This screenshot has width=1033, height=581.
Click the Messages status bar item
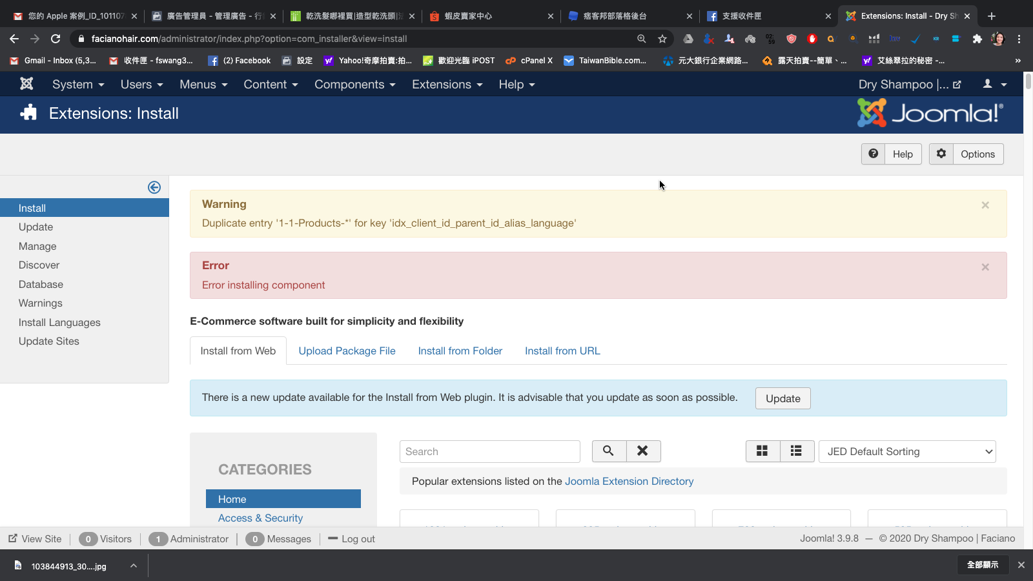(x=278, y=539)
